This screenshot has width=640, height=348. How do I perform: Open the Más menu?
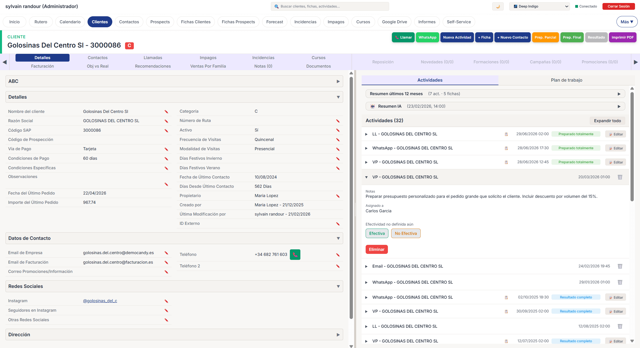point(627,22)
